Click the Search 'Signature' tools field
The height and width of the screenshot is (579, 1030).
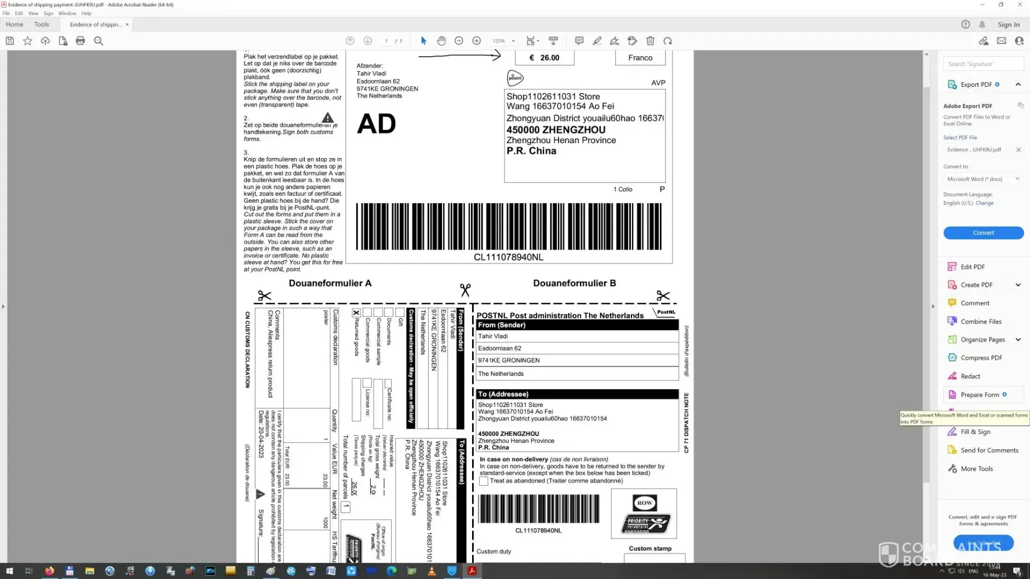pyautogui.click(x=982, y=64)
